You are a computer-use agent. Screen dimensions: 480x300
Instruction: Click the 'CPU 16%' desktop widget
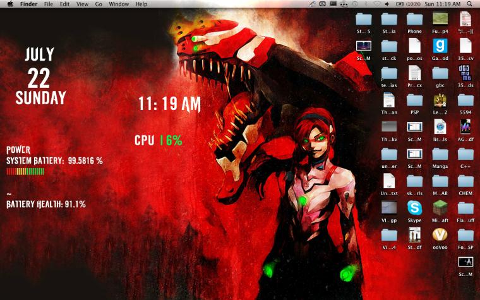click(x=159, y=140)
